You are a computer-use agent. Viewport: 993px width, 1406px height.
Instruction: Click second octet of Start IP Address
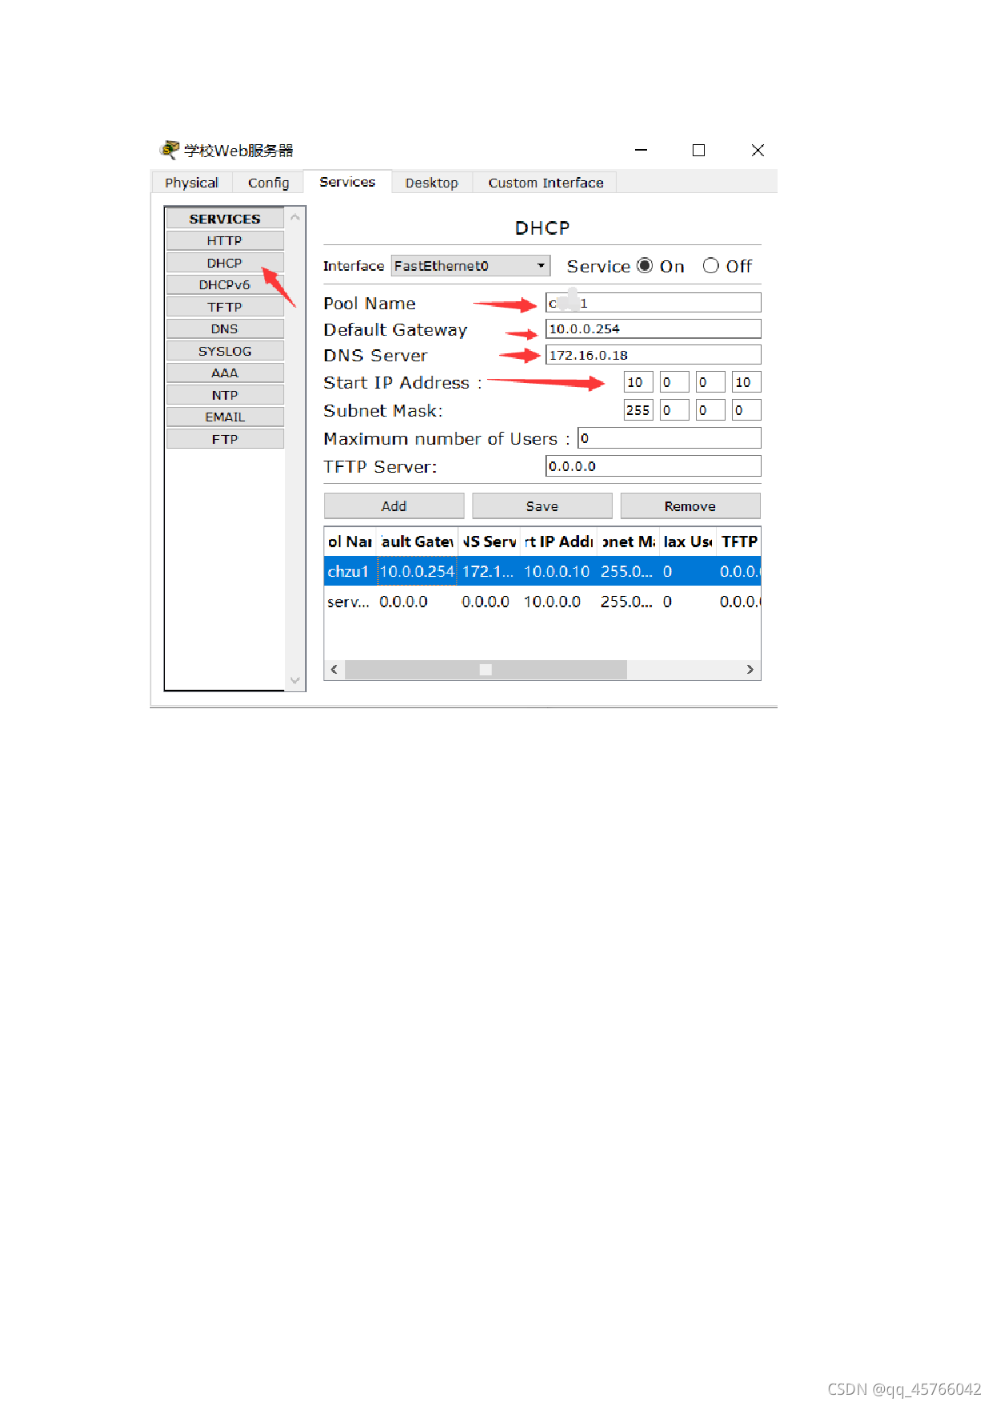coord(674,382)
